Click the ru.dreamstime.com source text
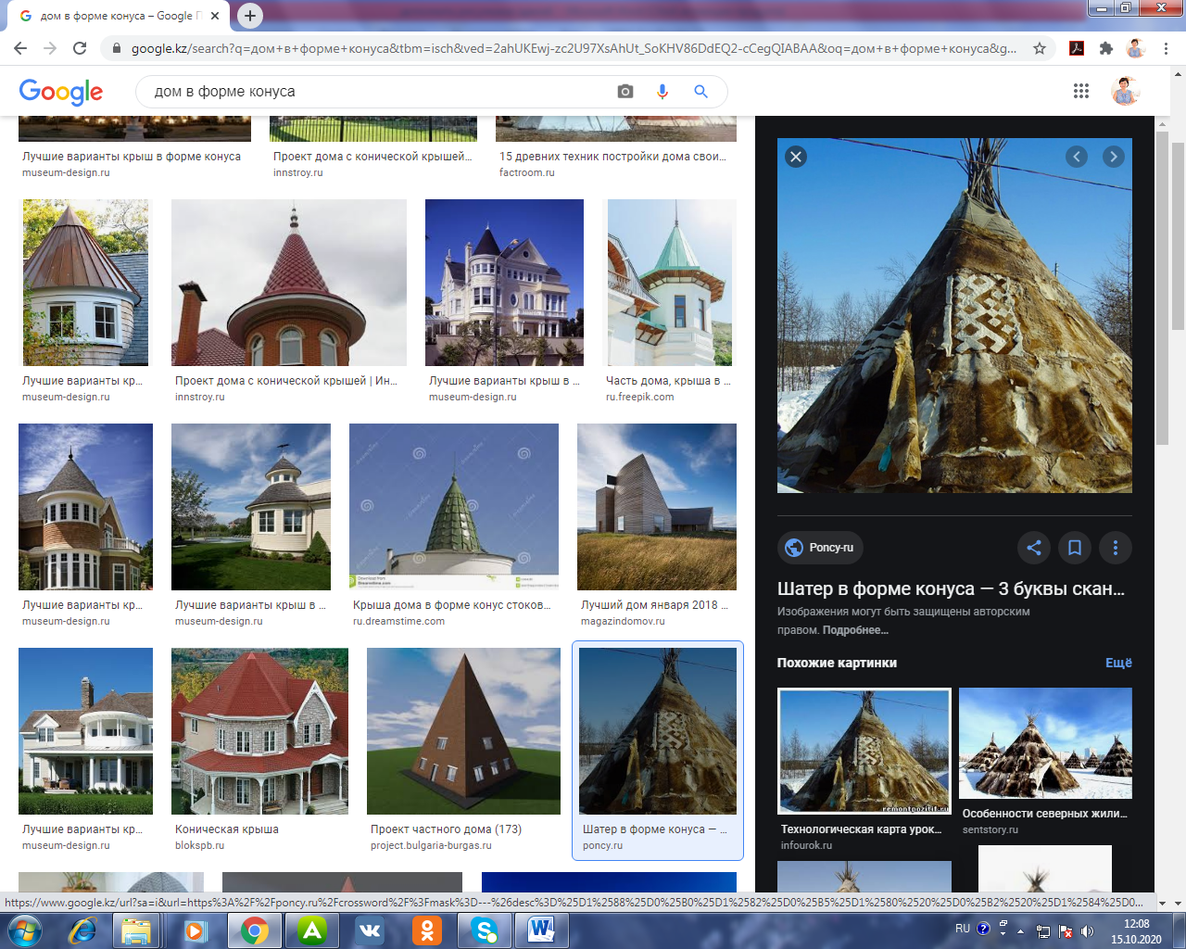The height and width of the screenshot is (949, 1186). pos(398,621)
